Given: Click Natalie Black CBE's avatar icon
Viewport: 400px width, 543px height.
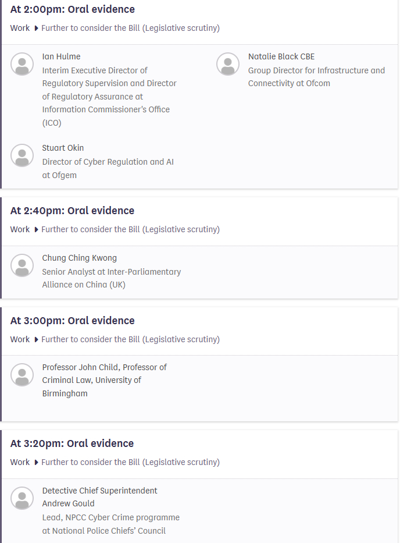Looking at the screenshot, I should pyautogui.click(x=228, y=64).
